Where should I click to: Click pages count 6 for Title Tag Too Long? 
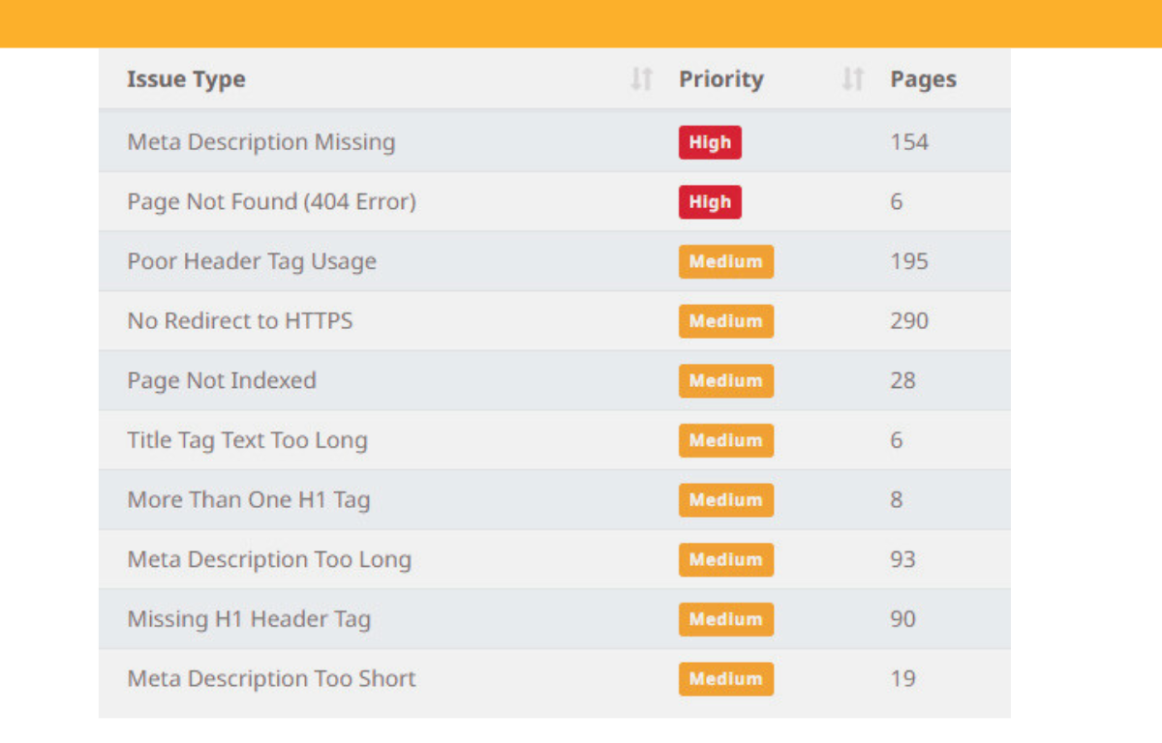click(897, 440)
